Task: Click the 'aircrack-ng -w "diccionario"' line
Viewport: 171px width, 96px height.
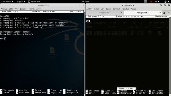Action: (21, 27)
